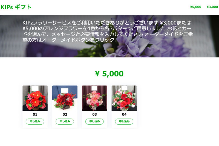Open the KIPs ギフト home logo
The height and width of the screenshot is (146, 219).
click(x=16, y=7)
